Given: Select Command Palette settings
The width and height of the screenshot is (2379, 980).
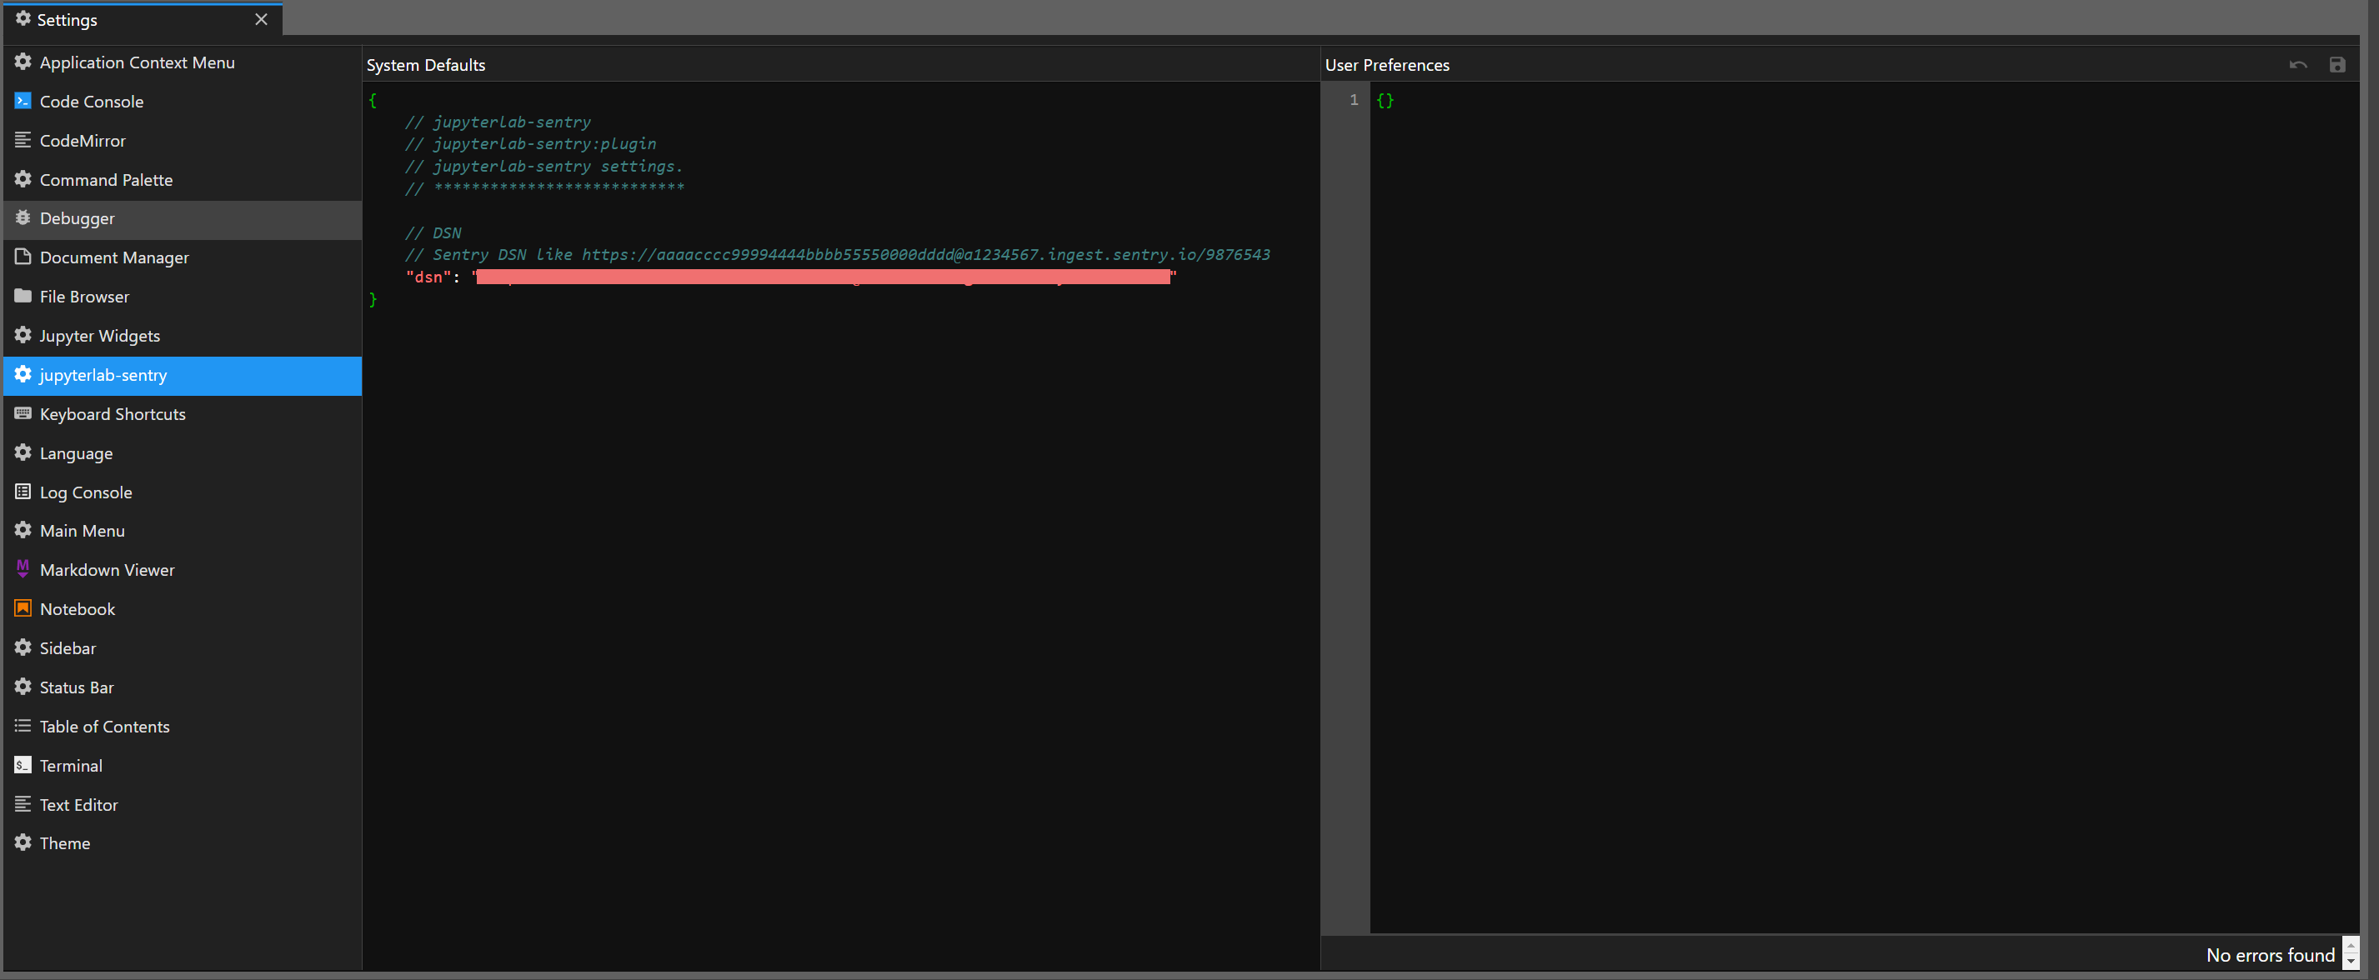Looking at the screenshot, I should [183, 179].
